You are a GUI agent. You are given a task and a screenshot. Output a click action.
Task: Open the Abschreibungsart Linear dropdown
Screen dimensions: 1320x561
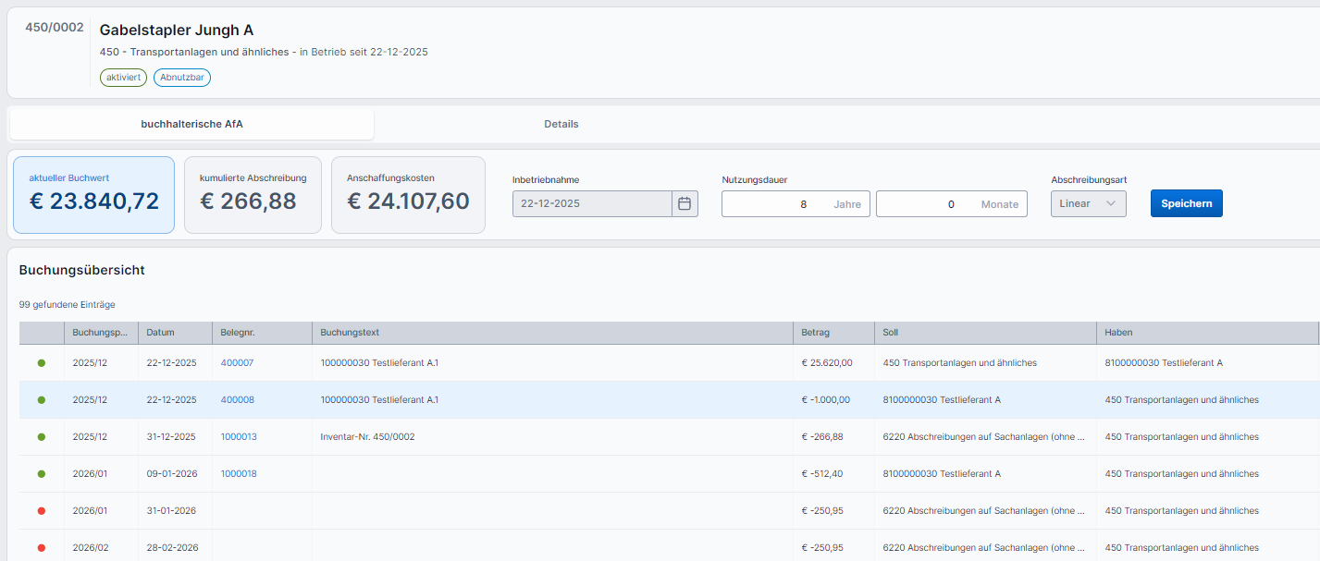click(1088, 203)
